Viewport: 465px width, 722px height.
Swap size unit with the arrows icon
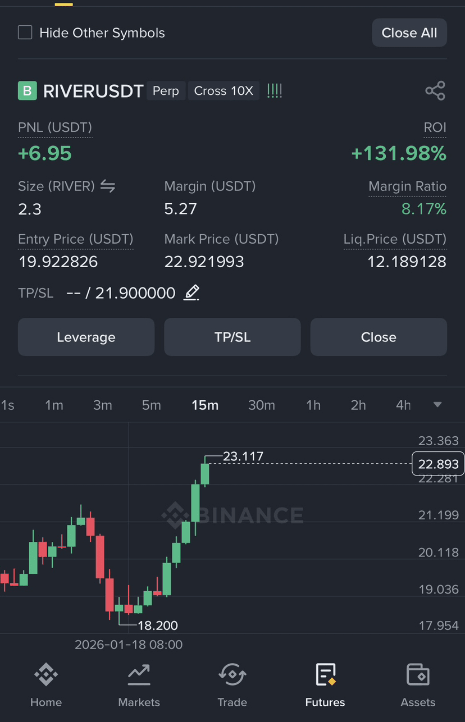[108, 186]
